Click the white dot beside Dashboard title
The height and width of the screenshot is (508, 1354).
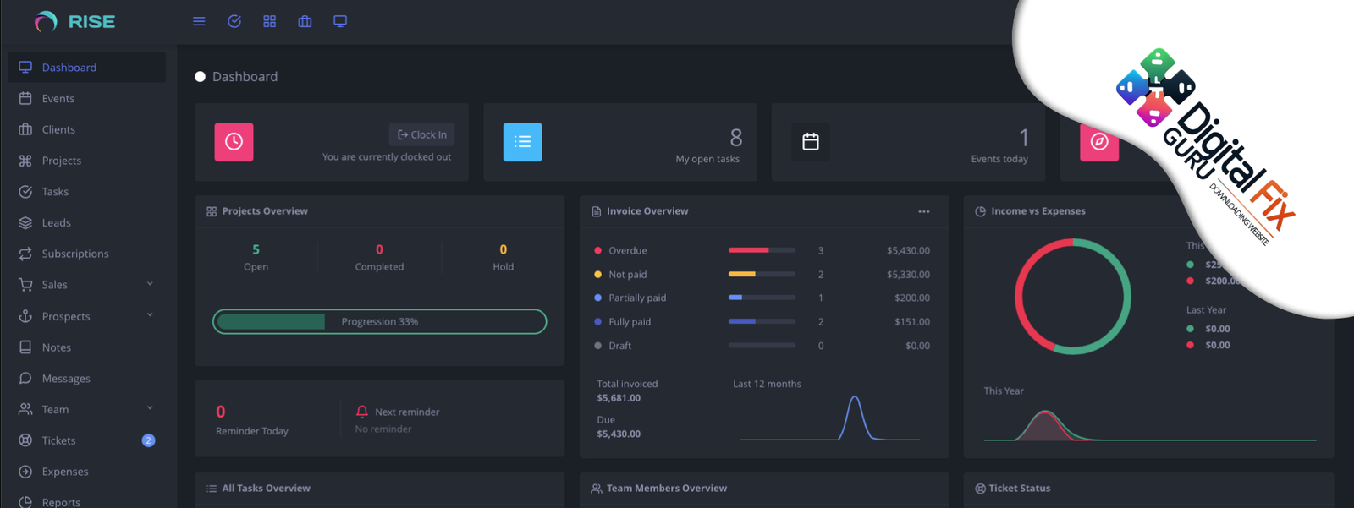[x=201, y=77]
